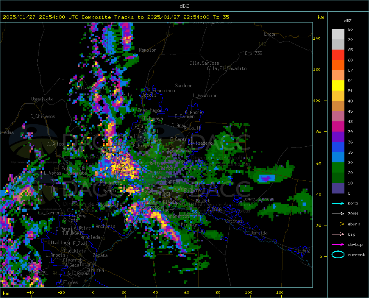The image size is (369, 298).
Task: Click the cyan 'current' ellipse icon
Action: click(x=338, y=255)
